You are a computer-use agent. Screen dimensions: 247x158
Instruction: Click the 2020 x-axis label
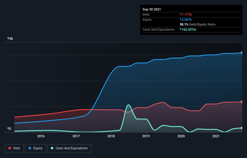(x=181, y=136)
